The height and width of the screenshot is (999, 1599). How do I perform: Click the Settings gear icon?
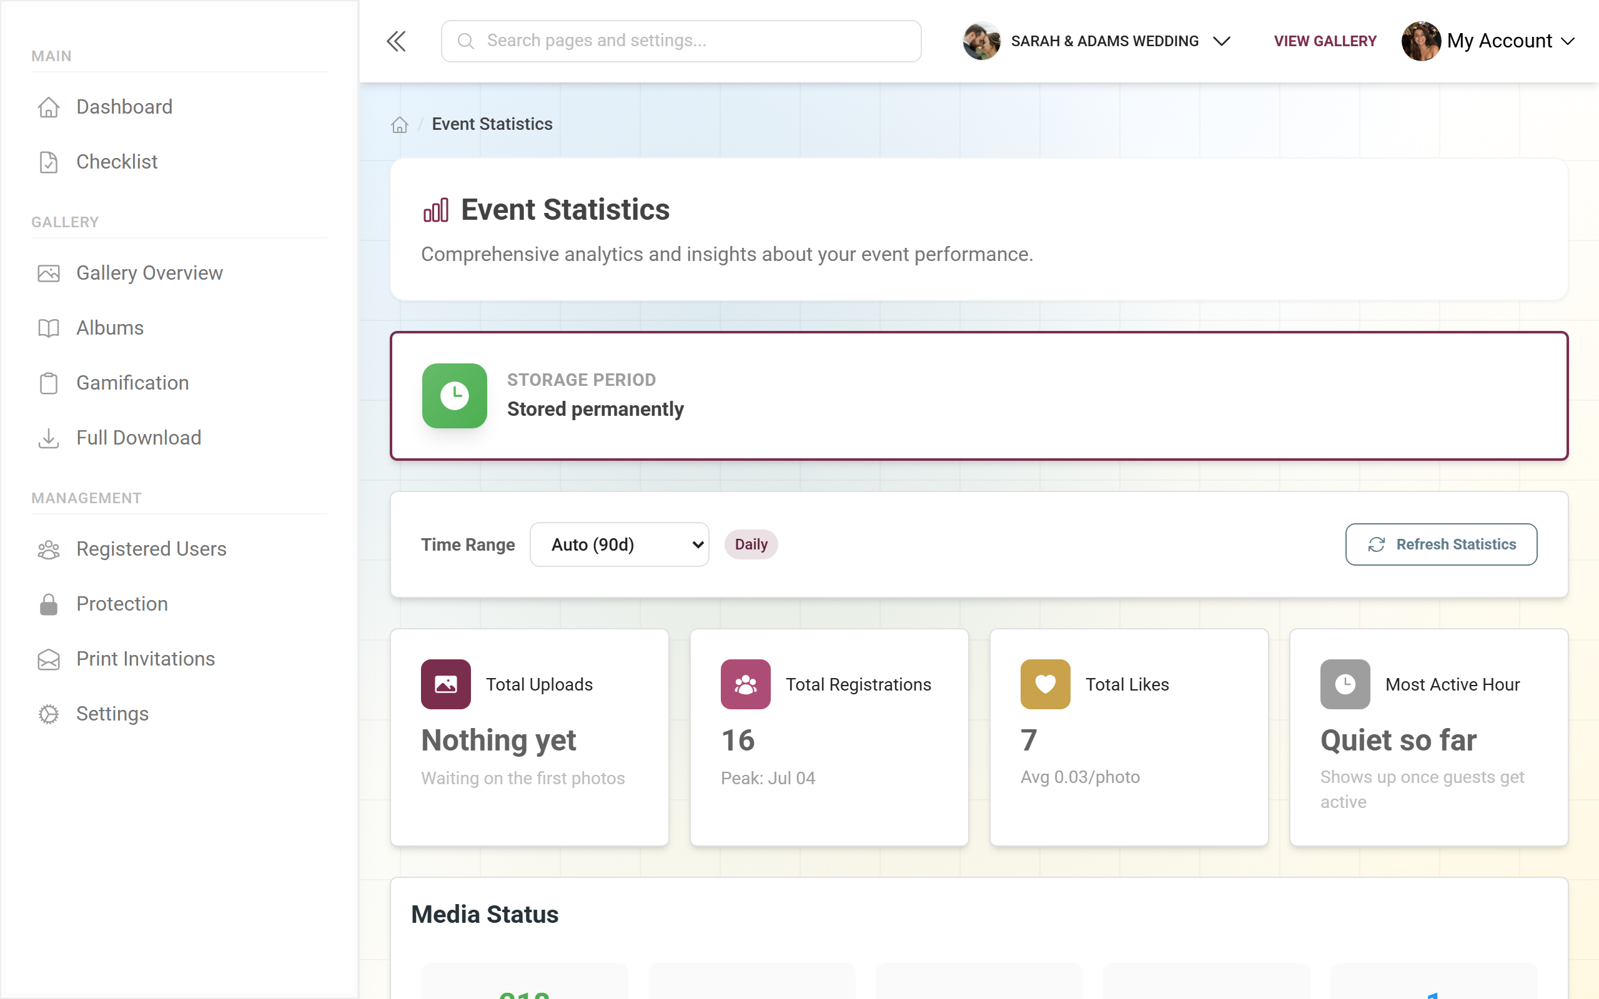48,714
